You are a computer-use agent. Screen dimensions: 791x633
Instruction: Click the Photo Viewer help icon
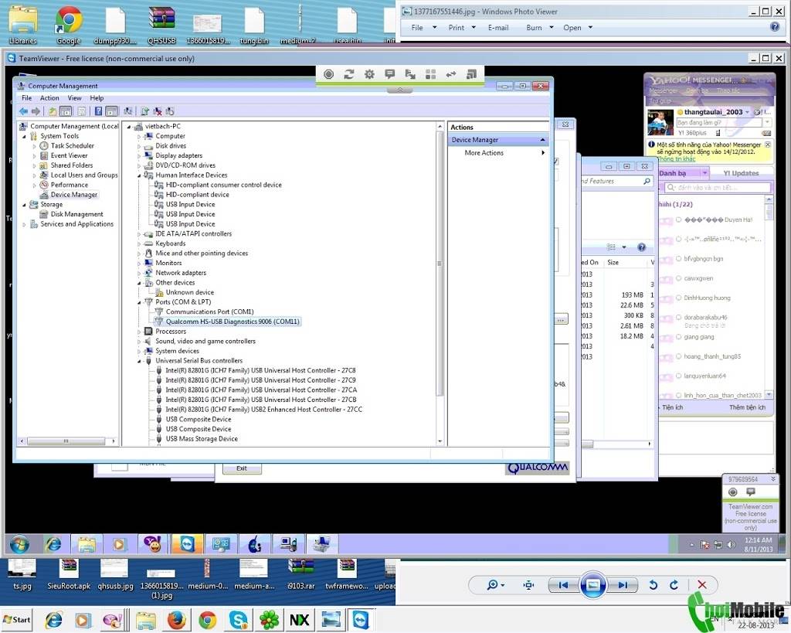point(775,27)
